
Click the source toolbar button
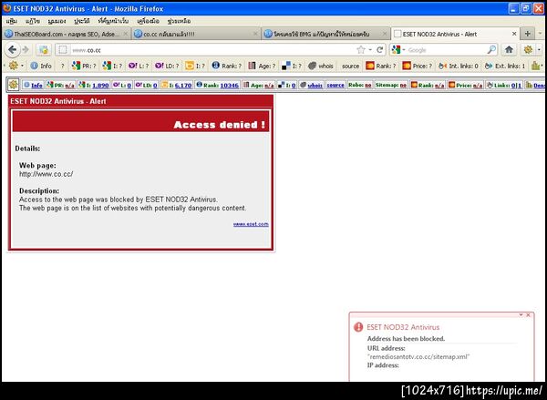350,66
